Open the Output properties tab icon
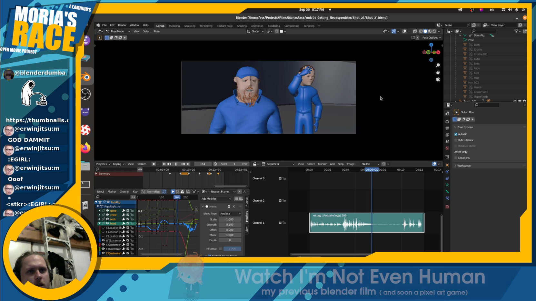536x301 pixels. tap(447, 128)
